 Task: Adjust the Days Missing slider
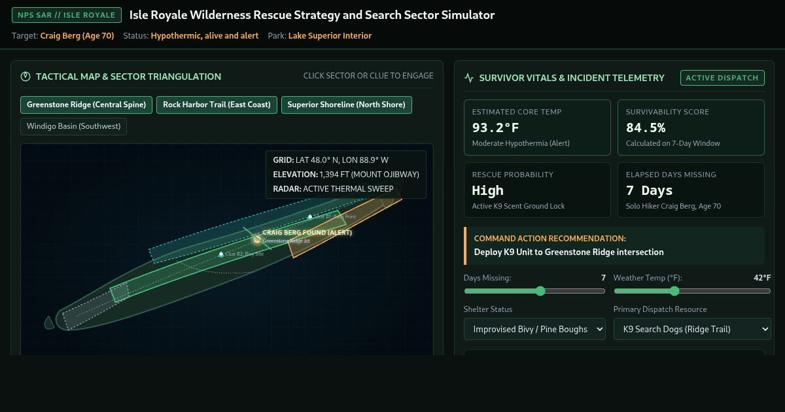534,291
